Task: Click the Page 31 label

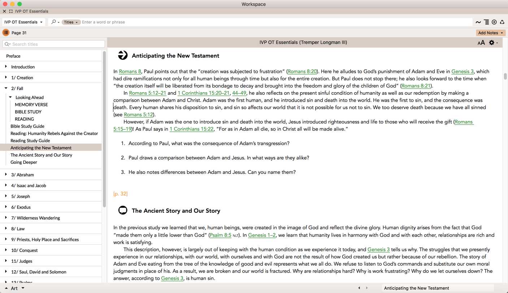Action: (x=19, y=33)
